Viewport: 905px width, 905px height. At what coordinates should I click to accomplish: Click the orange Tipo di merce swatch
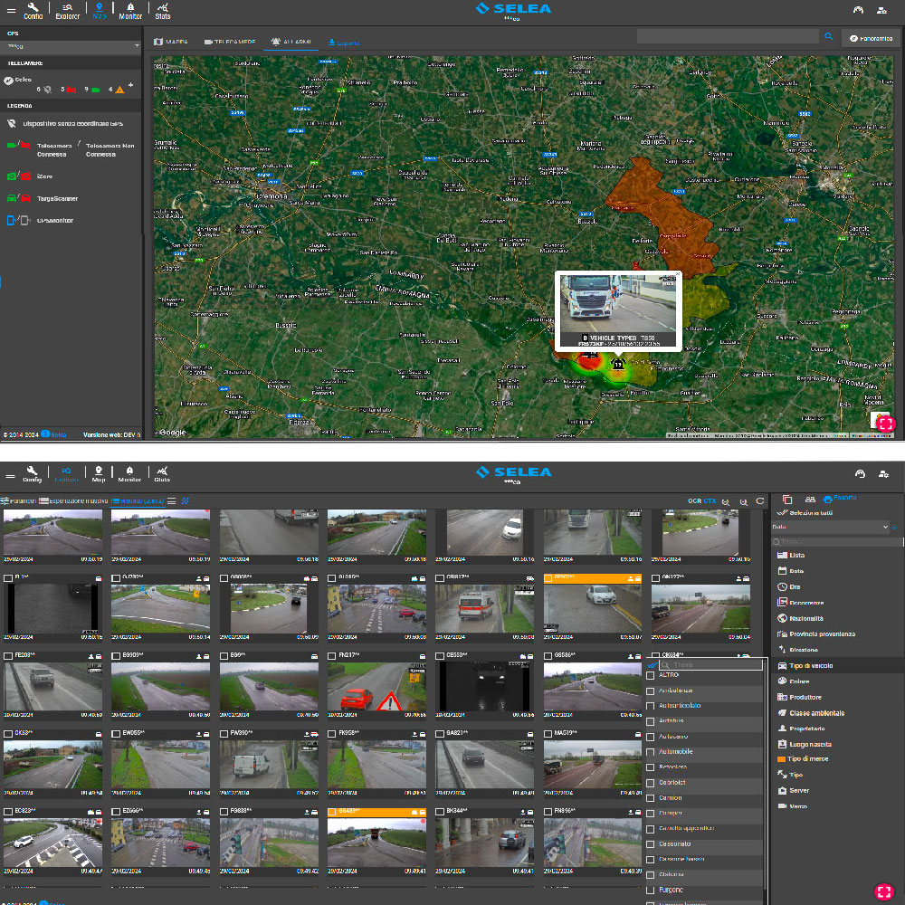[x=782, y=759]
